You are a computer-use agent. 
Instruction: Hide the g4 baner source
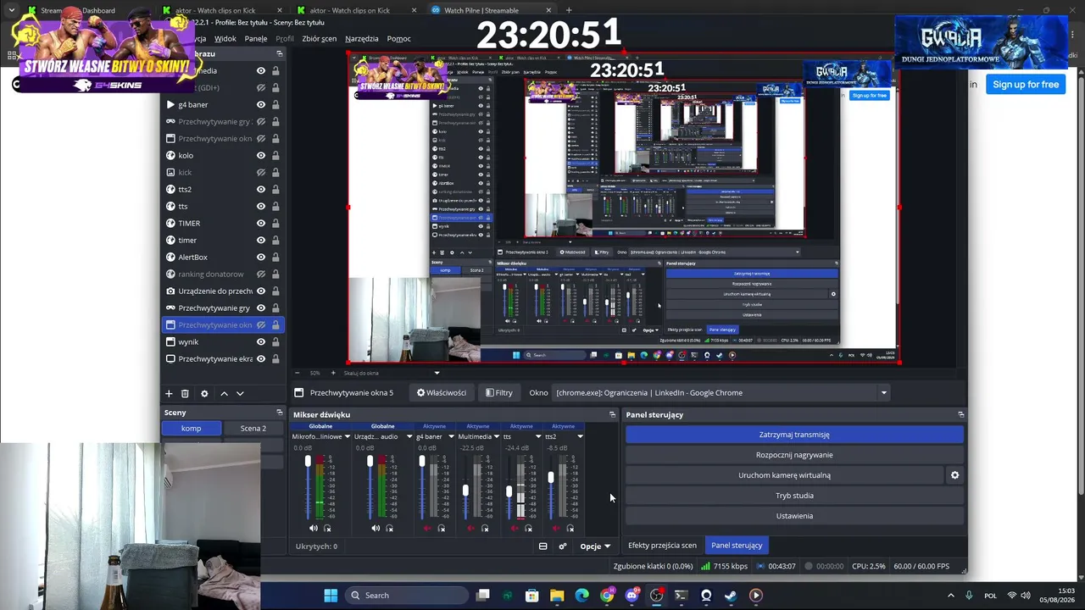[261, 105]
